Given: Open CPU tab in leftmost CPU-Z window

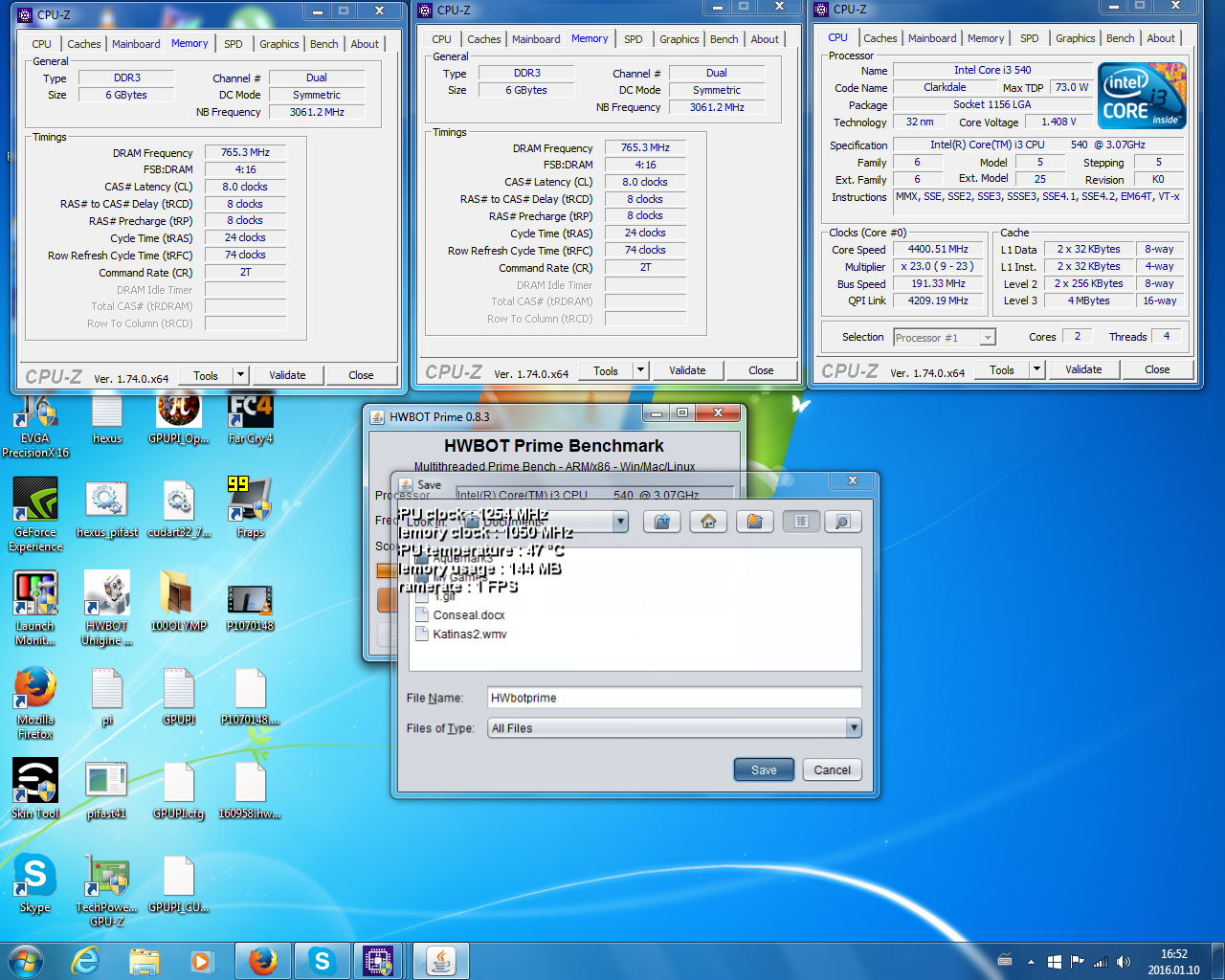Looking at the screenshot, I should click(x=41, y=44).
